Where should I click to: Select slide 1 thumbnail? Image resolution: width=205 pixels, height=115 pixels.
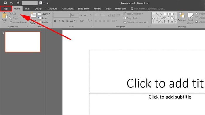pos(23,42)
